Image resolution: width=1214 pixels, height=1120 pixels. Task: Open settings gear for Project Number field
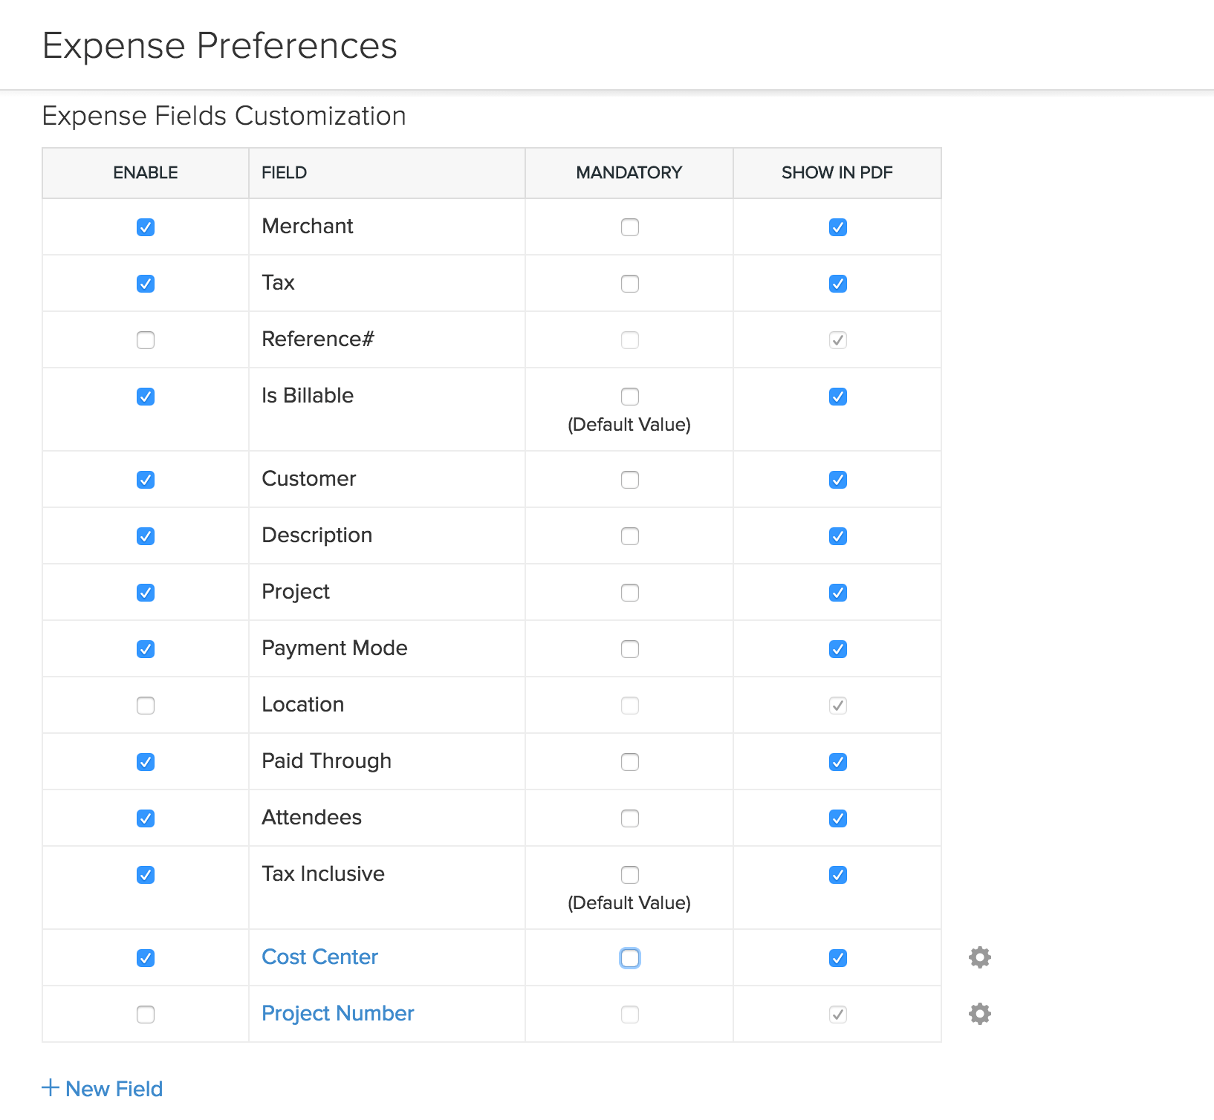tap(980, 1014)
